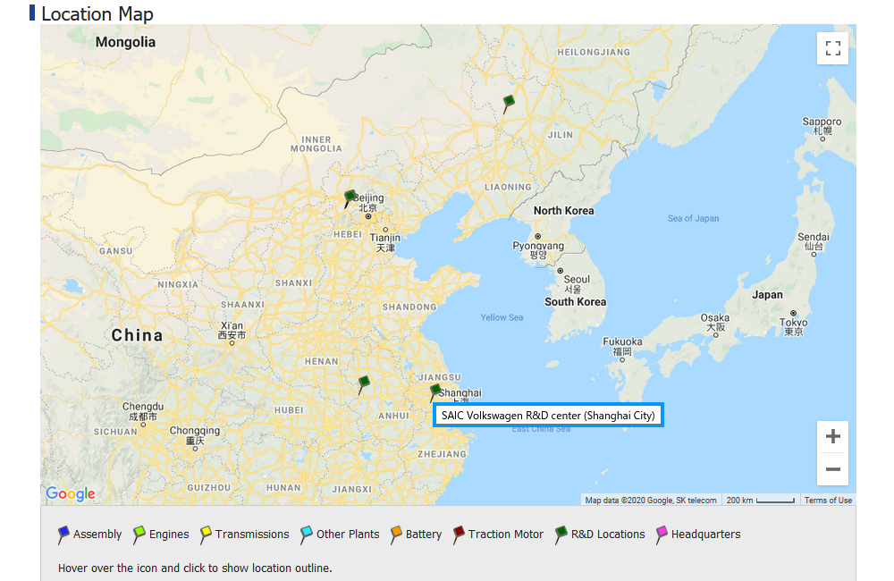Zoom out of the map

832,469
